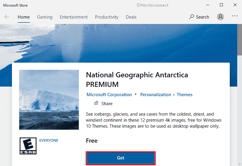This screenshot has width=242, height=166.
Task: Open the three-dot more options menu
Action: [235, 16]
